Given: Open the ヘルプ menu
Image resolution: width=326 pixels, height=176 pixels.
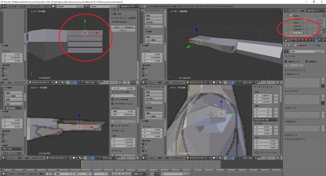Looking at the screenshot, I should tap(46, 6).
